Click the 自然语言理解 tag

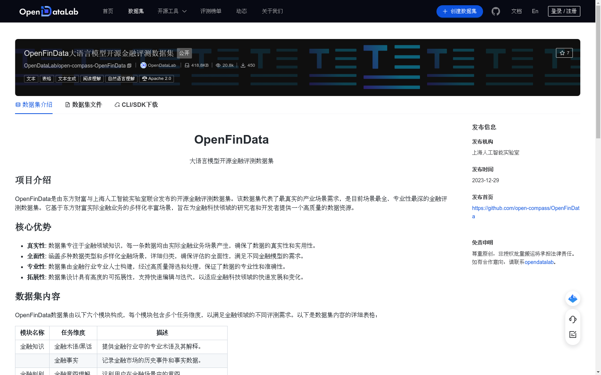(x=121, y=79)
